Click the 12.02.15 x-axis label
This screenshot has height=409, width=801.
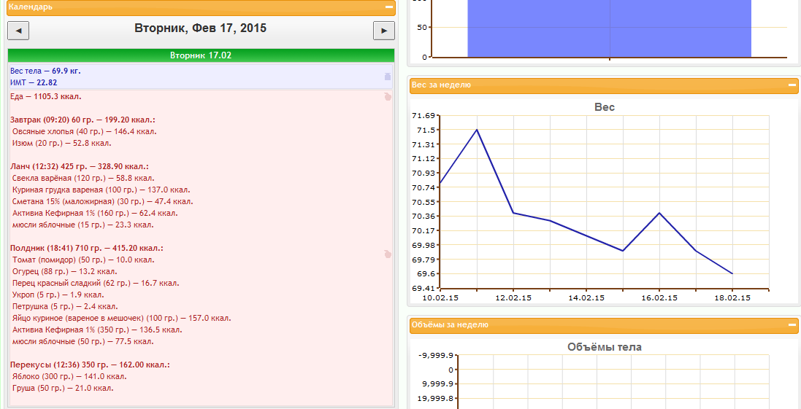(x=513, y=298)
